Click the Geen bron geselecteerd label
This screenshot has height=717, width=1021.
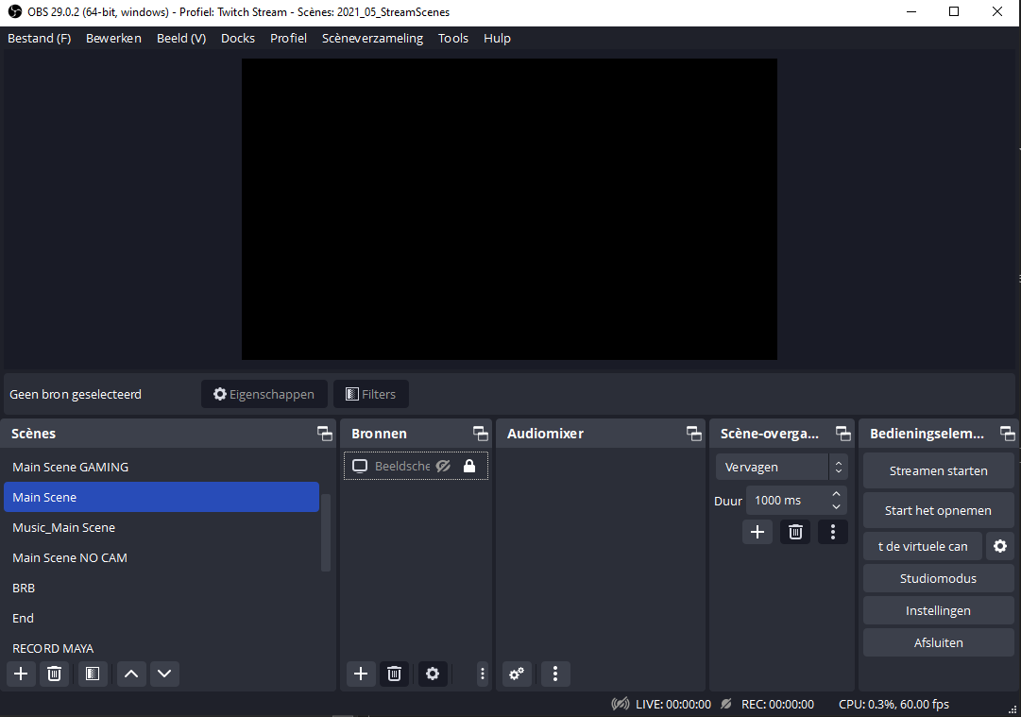click(x=76, y=394)
